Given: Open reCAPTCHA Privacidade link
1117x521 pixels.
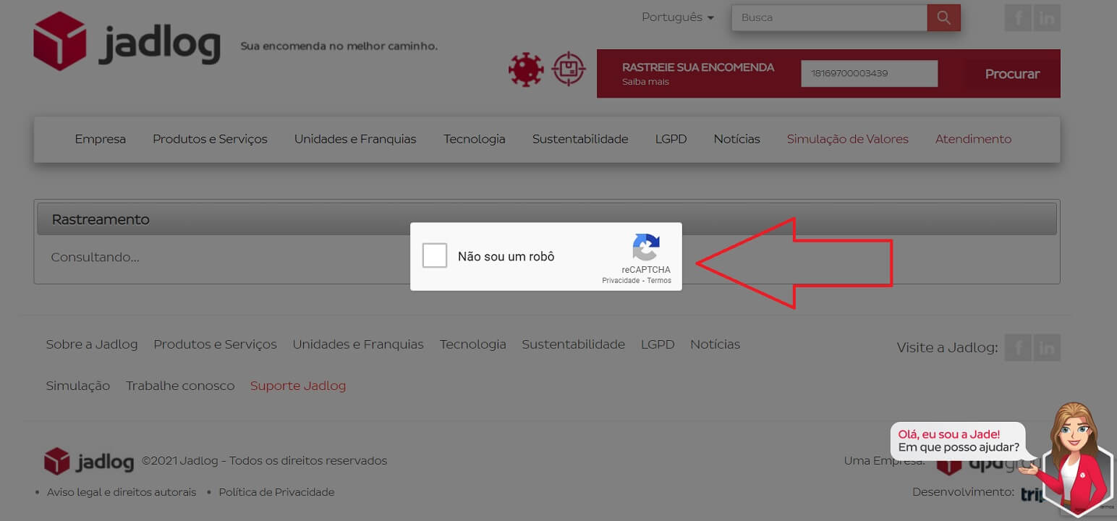Looking at the screenshot, I should [x=621, y=281].
